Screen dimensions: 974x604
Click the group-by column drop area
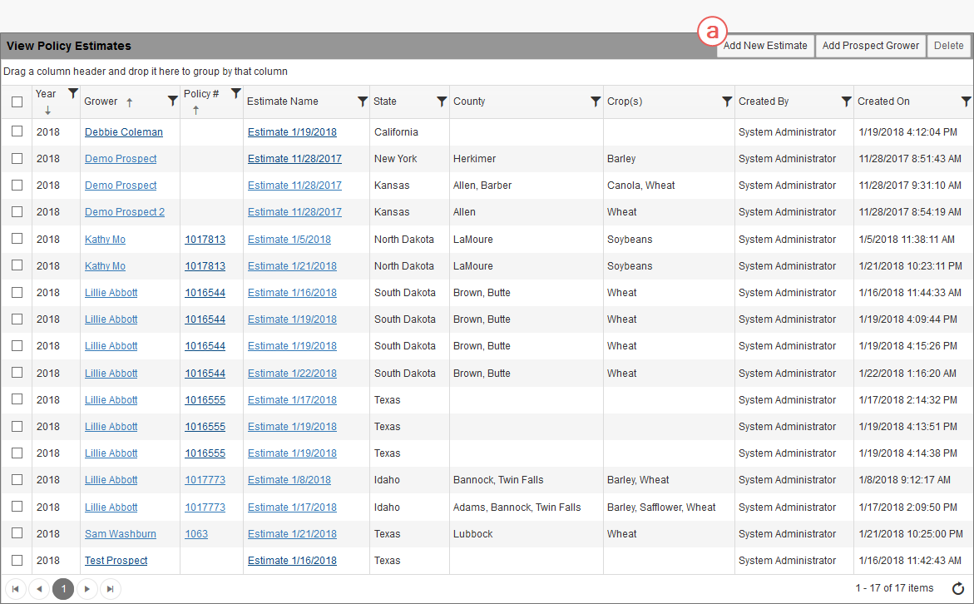coord(487,72)
